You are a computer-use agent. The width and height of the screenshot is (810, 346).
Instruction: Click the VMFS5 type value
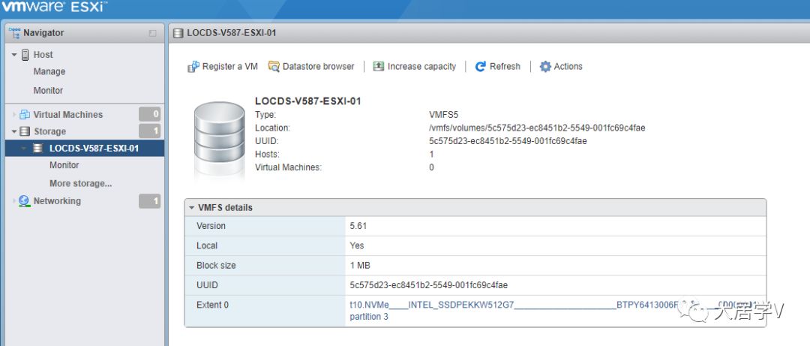coord(444,115)
